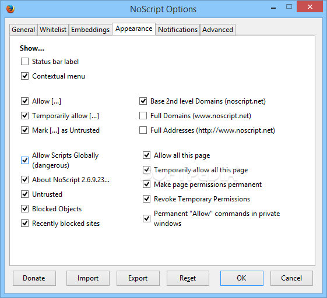
Task: Click the Export button
Action: point(138,278)
